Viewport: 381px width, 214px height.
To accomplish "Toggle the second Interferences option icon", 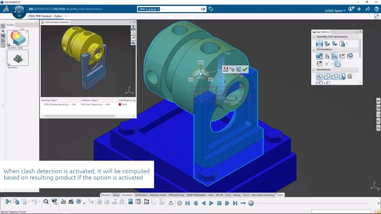I will pos(327,76).
